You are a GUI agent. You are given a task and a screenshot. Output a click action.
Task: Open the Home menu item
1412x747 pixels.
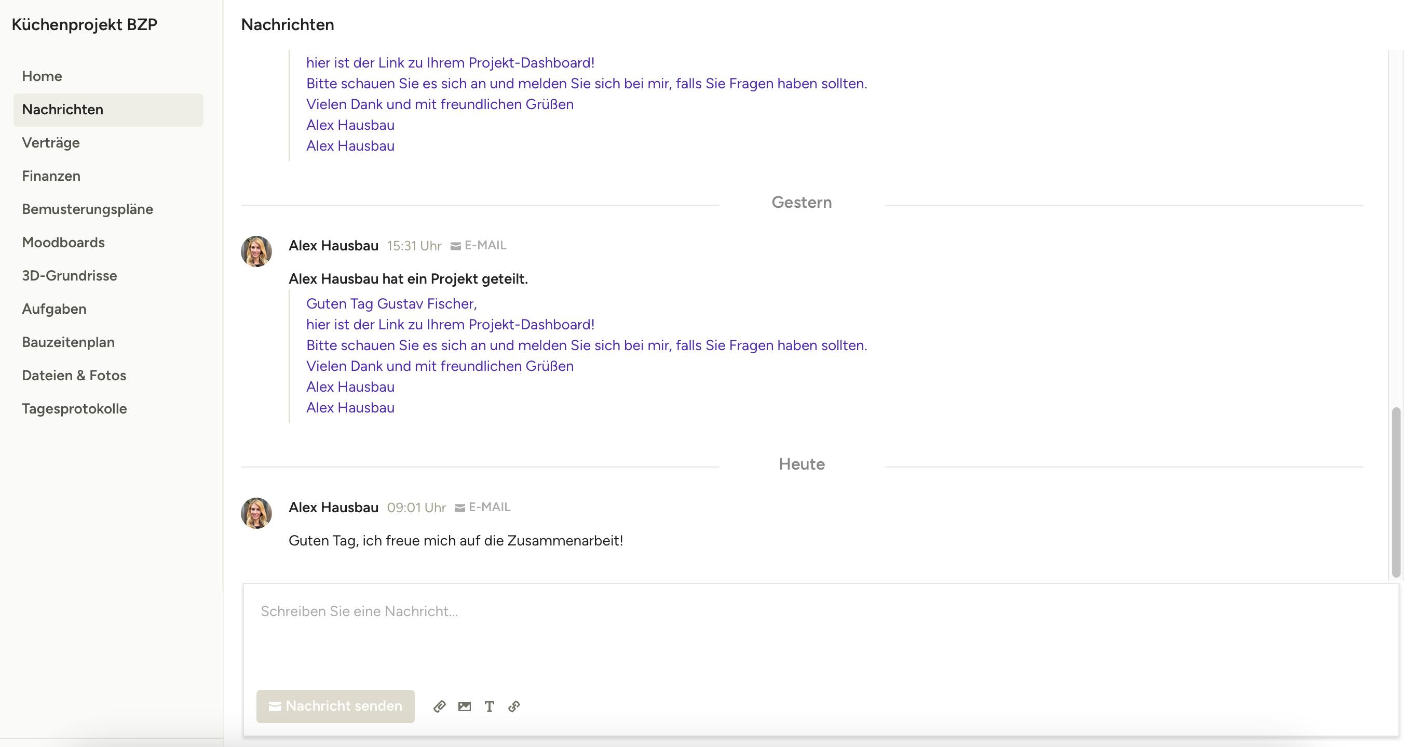(x=42, y=76)
